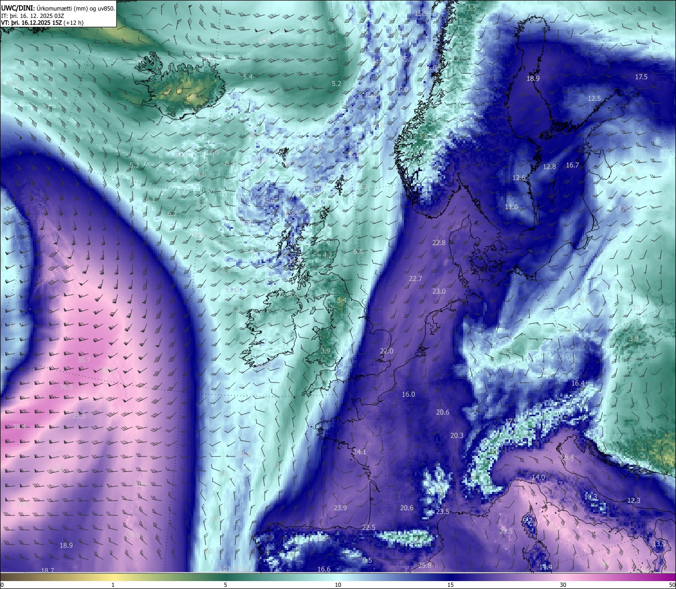Click the value "16.4" over central Europe
This screenshot has width=676, height=589.
click(x=578, y=383)
